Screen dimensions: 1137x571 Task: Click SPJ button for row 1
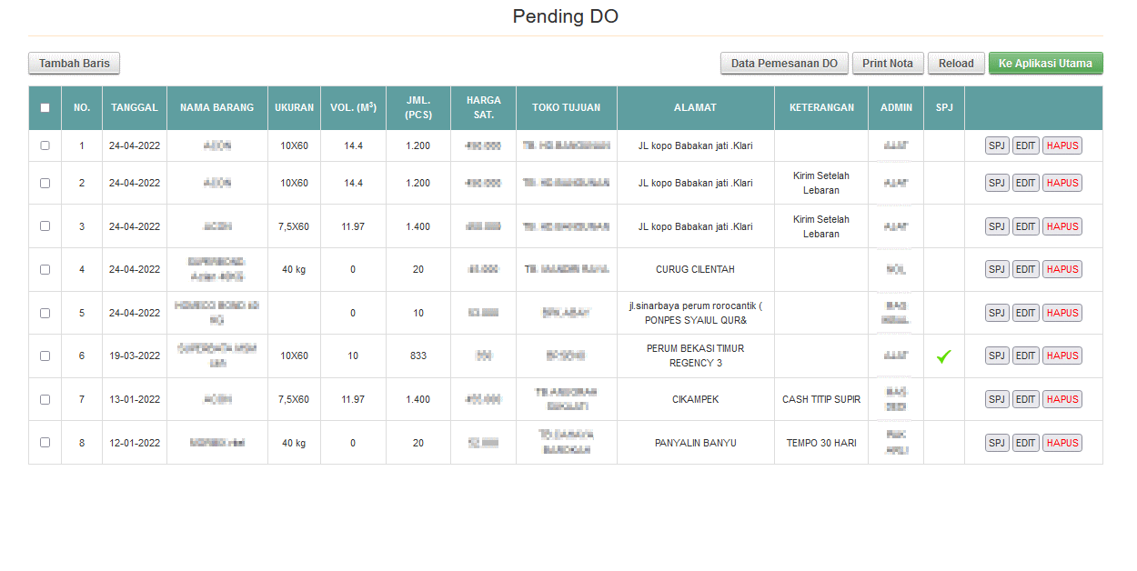[x=997, y=145]
